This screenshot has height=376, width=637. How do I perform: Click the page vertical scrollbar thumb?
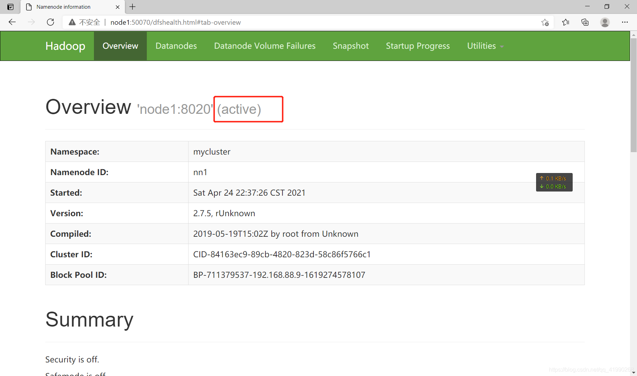[x=634, y=95]
